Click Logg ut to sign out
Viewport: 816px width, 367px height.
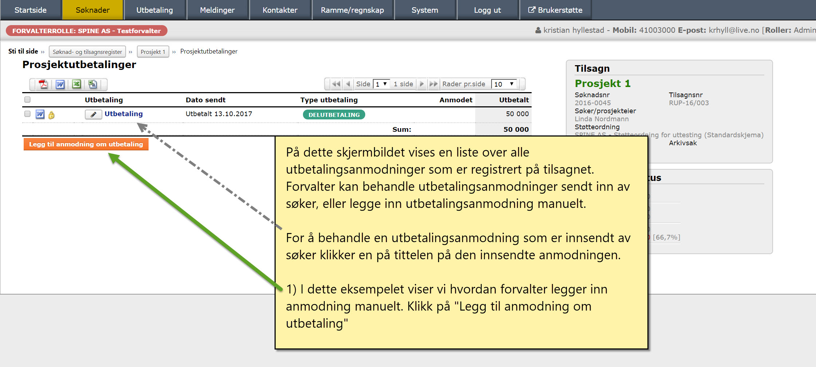[488, 10]
